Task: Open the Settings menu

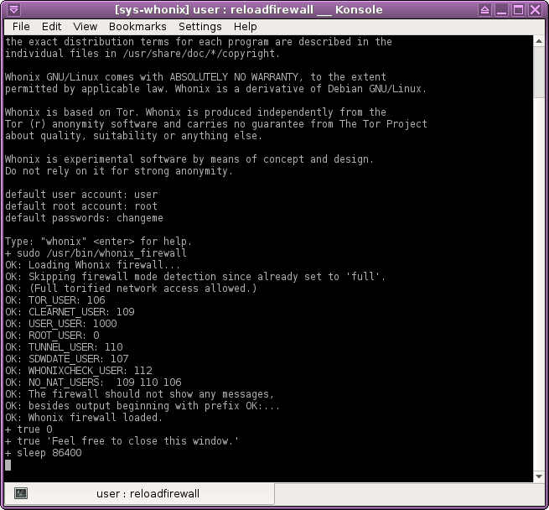Action: (199, 27)
